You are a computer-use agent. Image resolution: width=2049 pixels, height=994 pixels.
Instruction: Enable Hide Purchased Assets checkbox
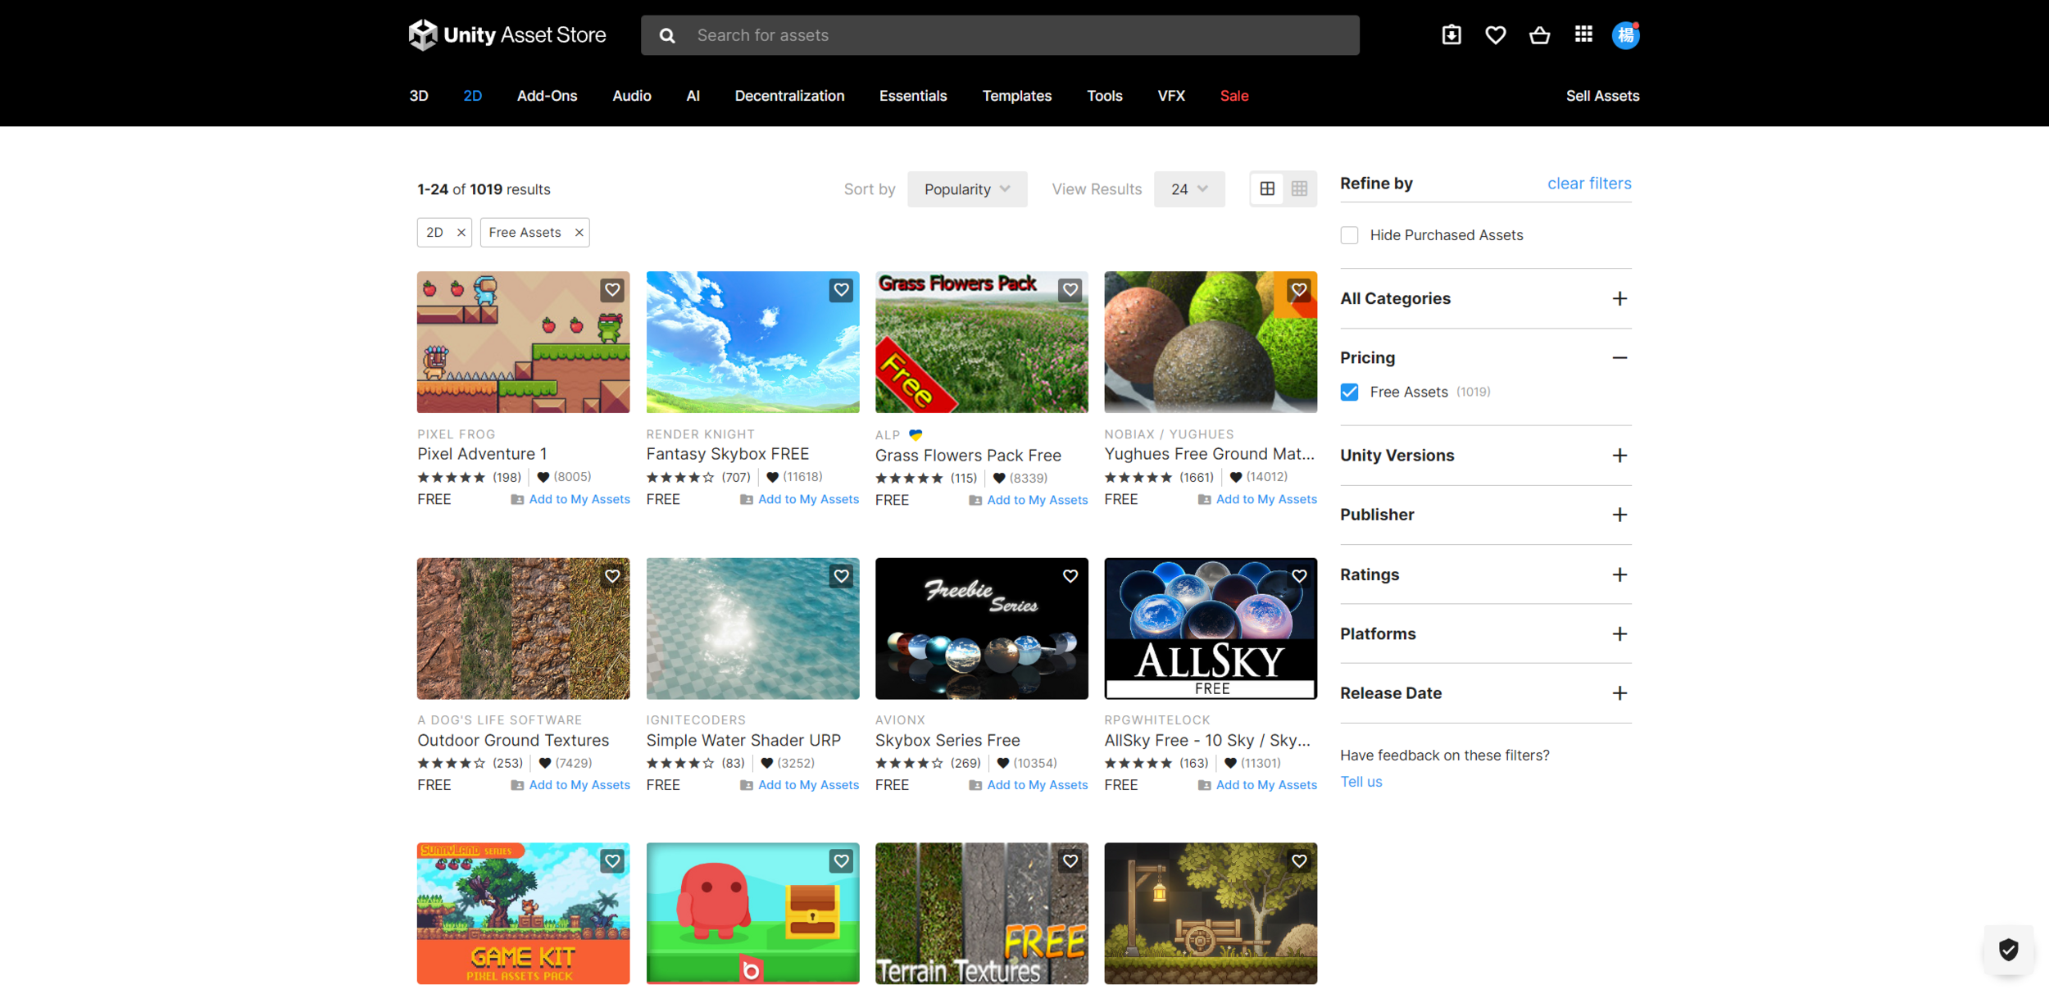pyautogui.click(x=1349, y=235)
